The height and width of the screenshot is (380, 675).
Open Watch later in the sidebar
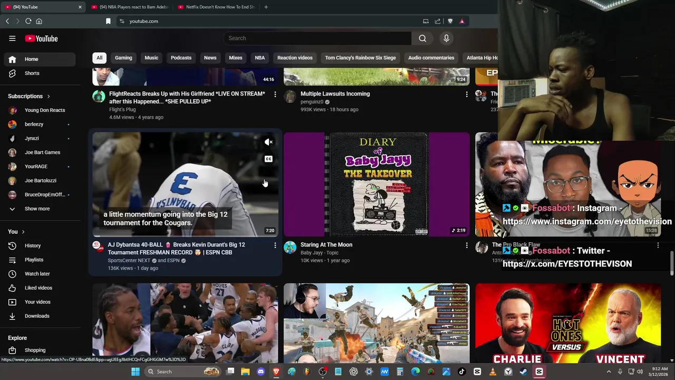tap(40, 274)
